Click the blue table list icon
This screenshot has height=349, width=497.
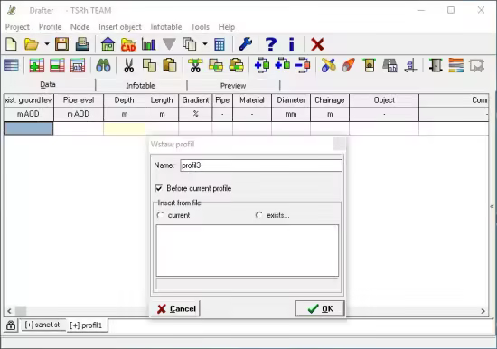[11, 66]
